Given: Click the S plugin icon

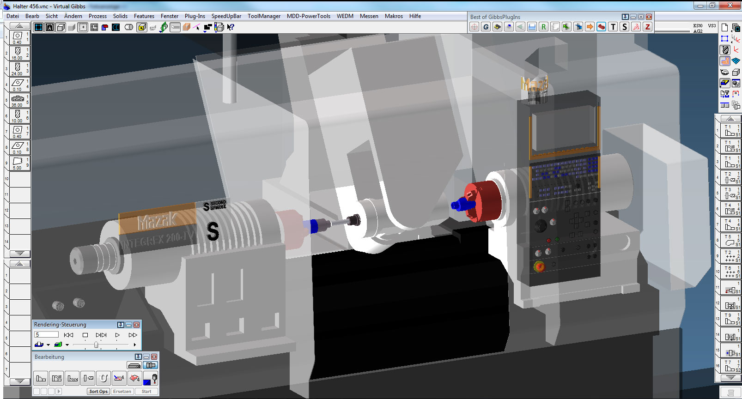Looking at the screenshot, I should pyautogui.click(x=625, y=27).
